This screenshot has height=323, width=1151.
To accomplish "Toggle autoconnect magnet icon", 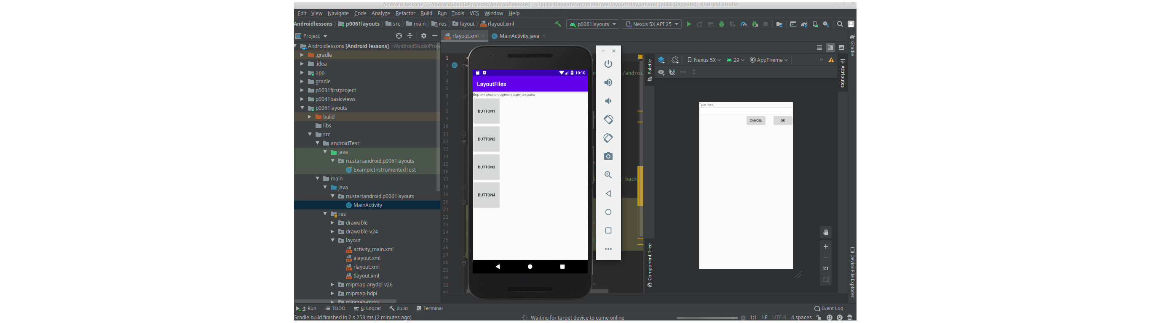I will point(672,72).
